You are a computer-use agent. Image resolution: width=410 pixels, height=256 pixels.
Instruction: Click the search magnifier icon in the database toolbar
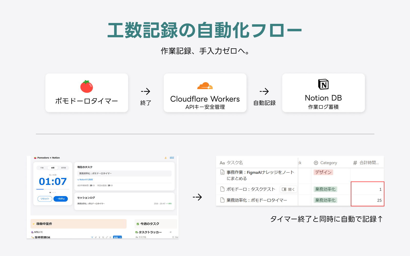tap(103, 237)
